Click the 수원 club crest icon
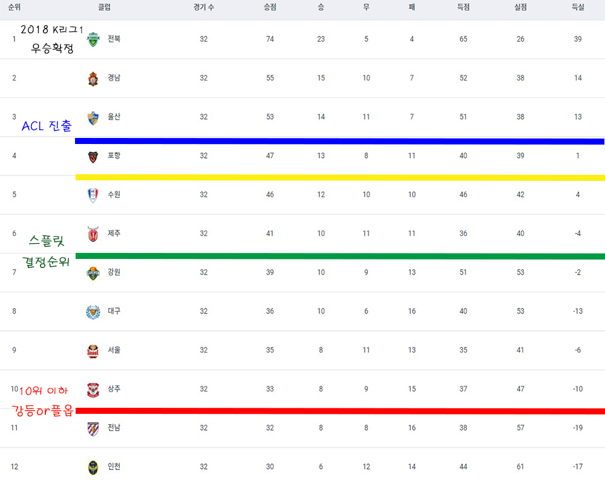 [93, 195]
